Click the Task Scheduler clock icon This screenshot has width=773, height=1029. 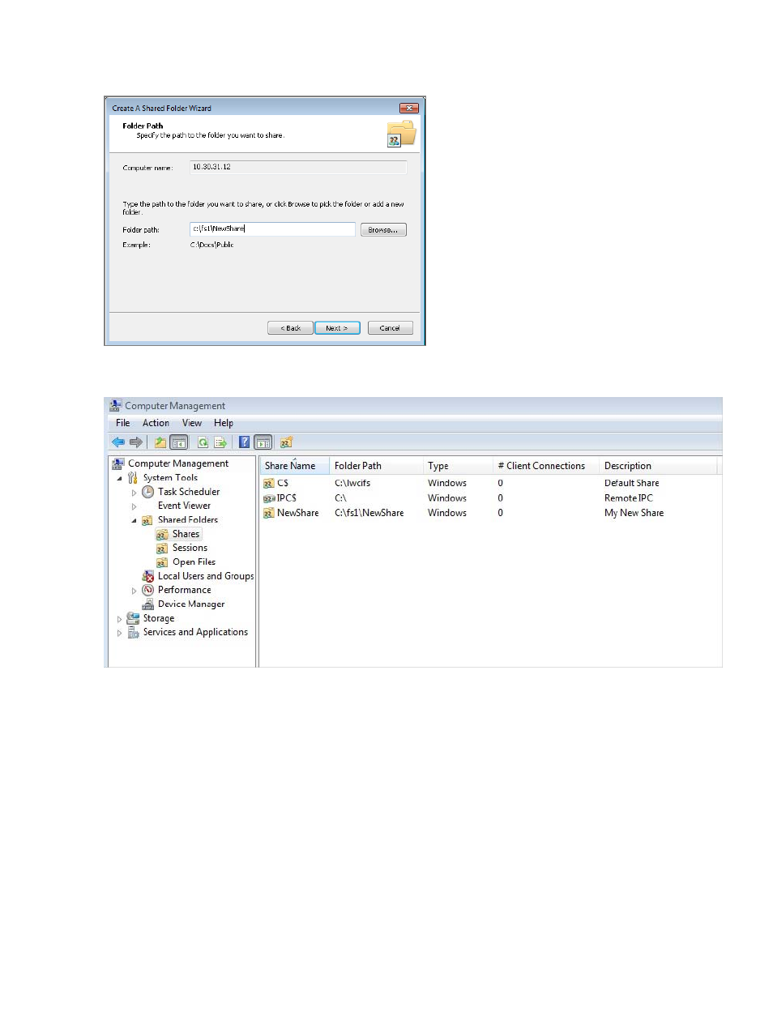pyautogui.click(x=147, y=492)
